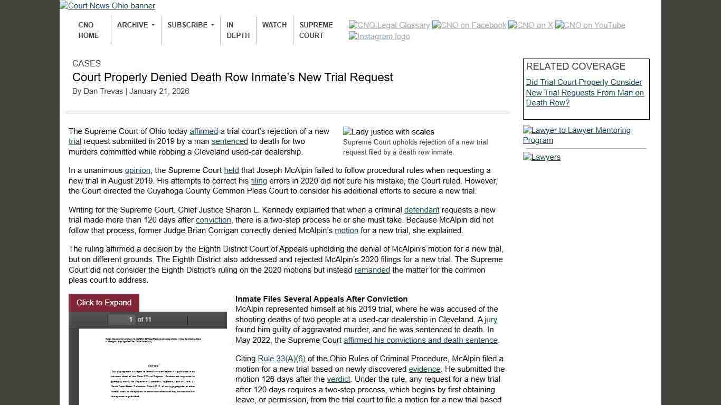Screen dimensions: 721x405
Task: Open the Lawyer to Lawyer Mentoring Program banner
Action: 577,135
